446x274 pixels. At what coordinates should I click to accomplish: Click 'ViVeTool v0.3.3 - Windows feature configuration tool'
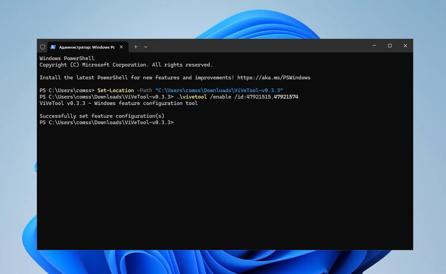tap(119, 103)
